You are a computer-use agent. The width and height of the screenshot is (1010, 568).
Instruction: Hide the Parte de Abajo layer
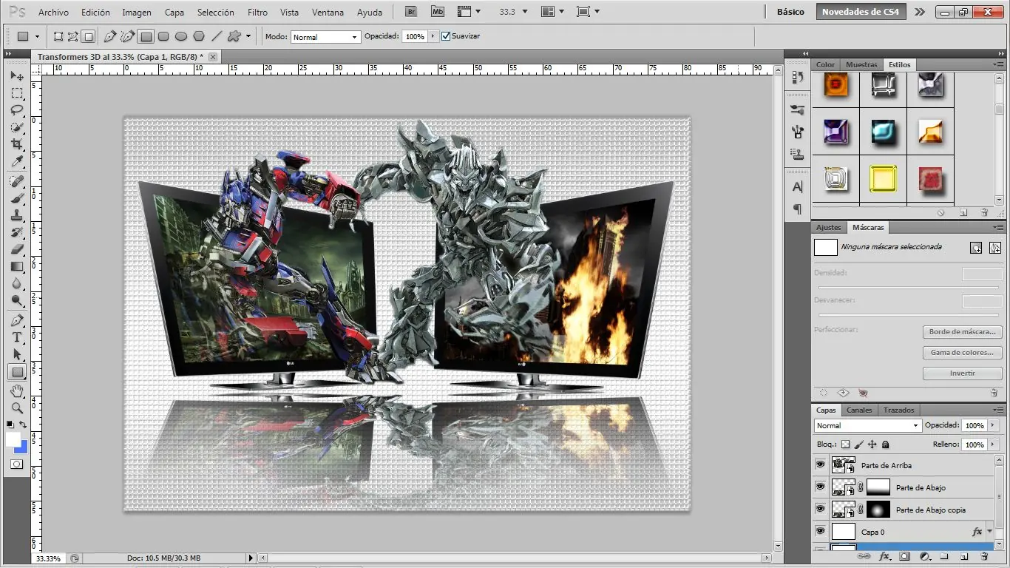click(x=820, y=487)
